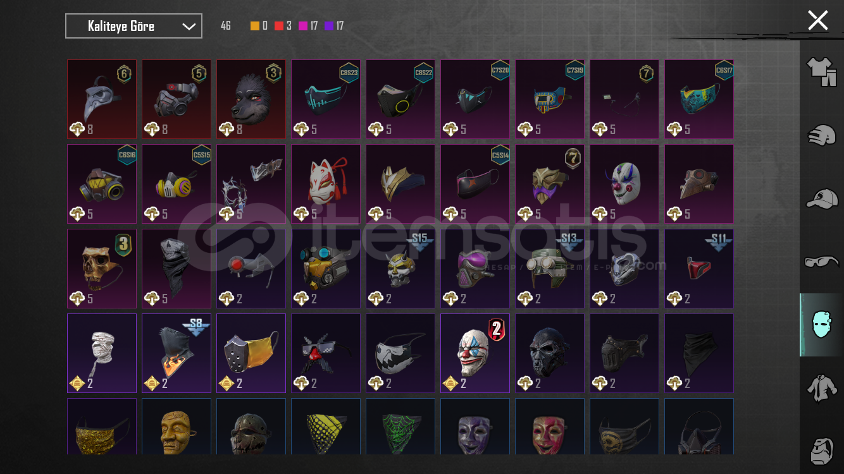
Task: Expand the Kaliteye Göre sort dropdown
Action: tap(133, 26)
